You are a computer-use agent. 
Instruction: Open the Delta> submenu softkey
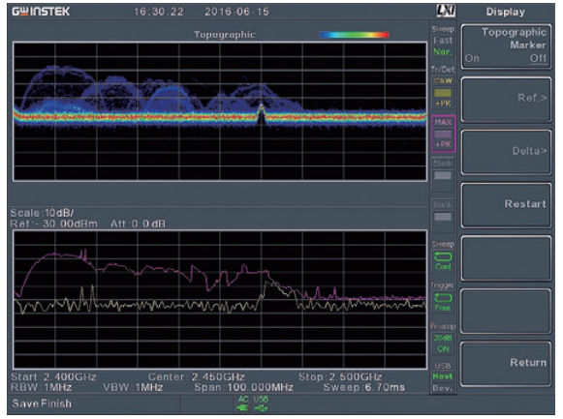coord(506,152)
